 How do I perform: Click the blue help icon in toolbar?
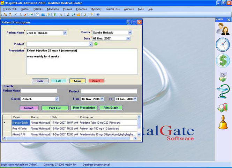coord(98,15)
